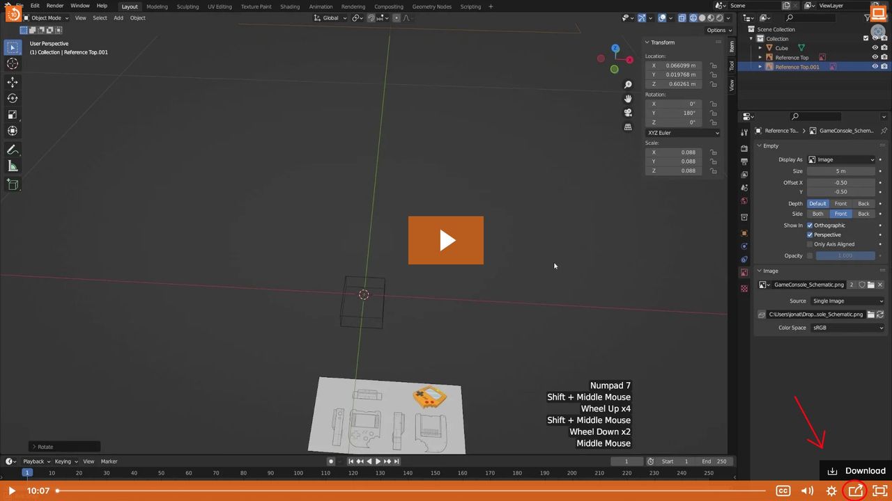Activate the Annotate tool
This screenshot has height=501, width=892.
tap(13, 150)
